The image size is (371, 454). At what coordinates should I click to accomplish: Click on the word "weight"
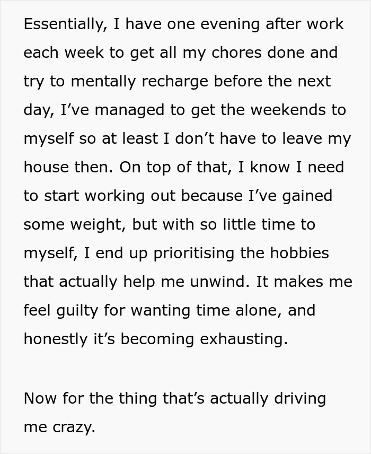click(x=99, y=225)
